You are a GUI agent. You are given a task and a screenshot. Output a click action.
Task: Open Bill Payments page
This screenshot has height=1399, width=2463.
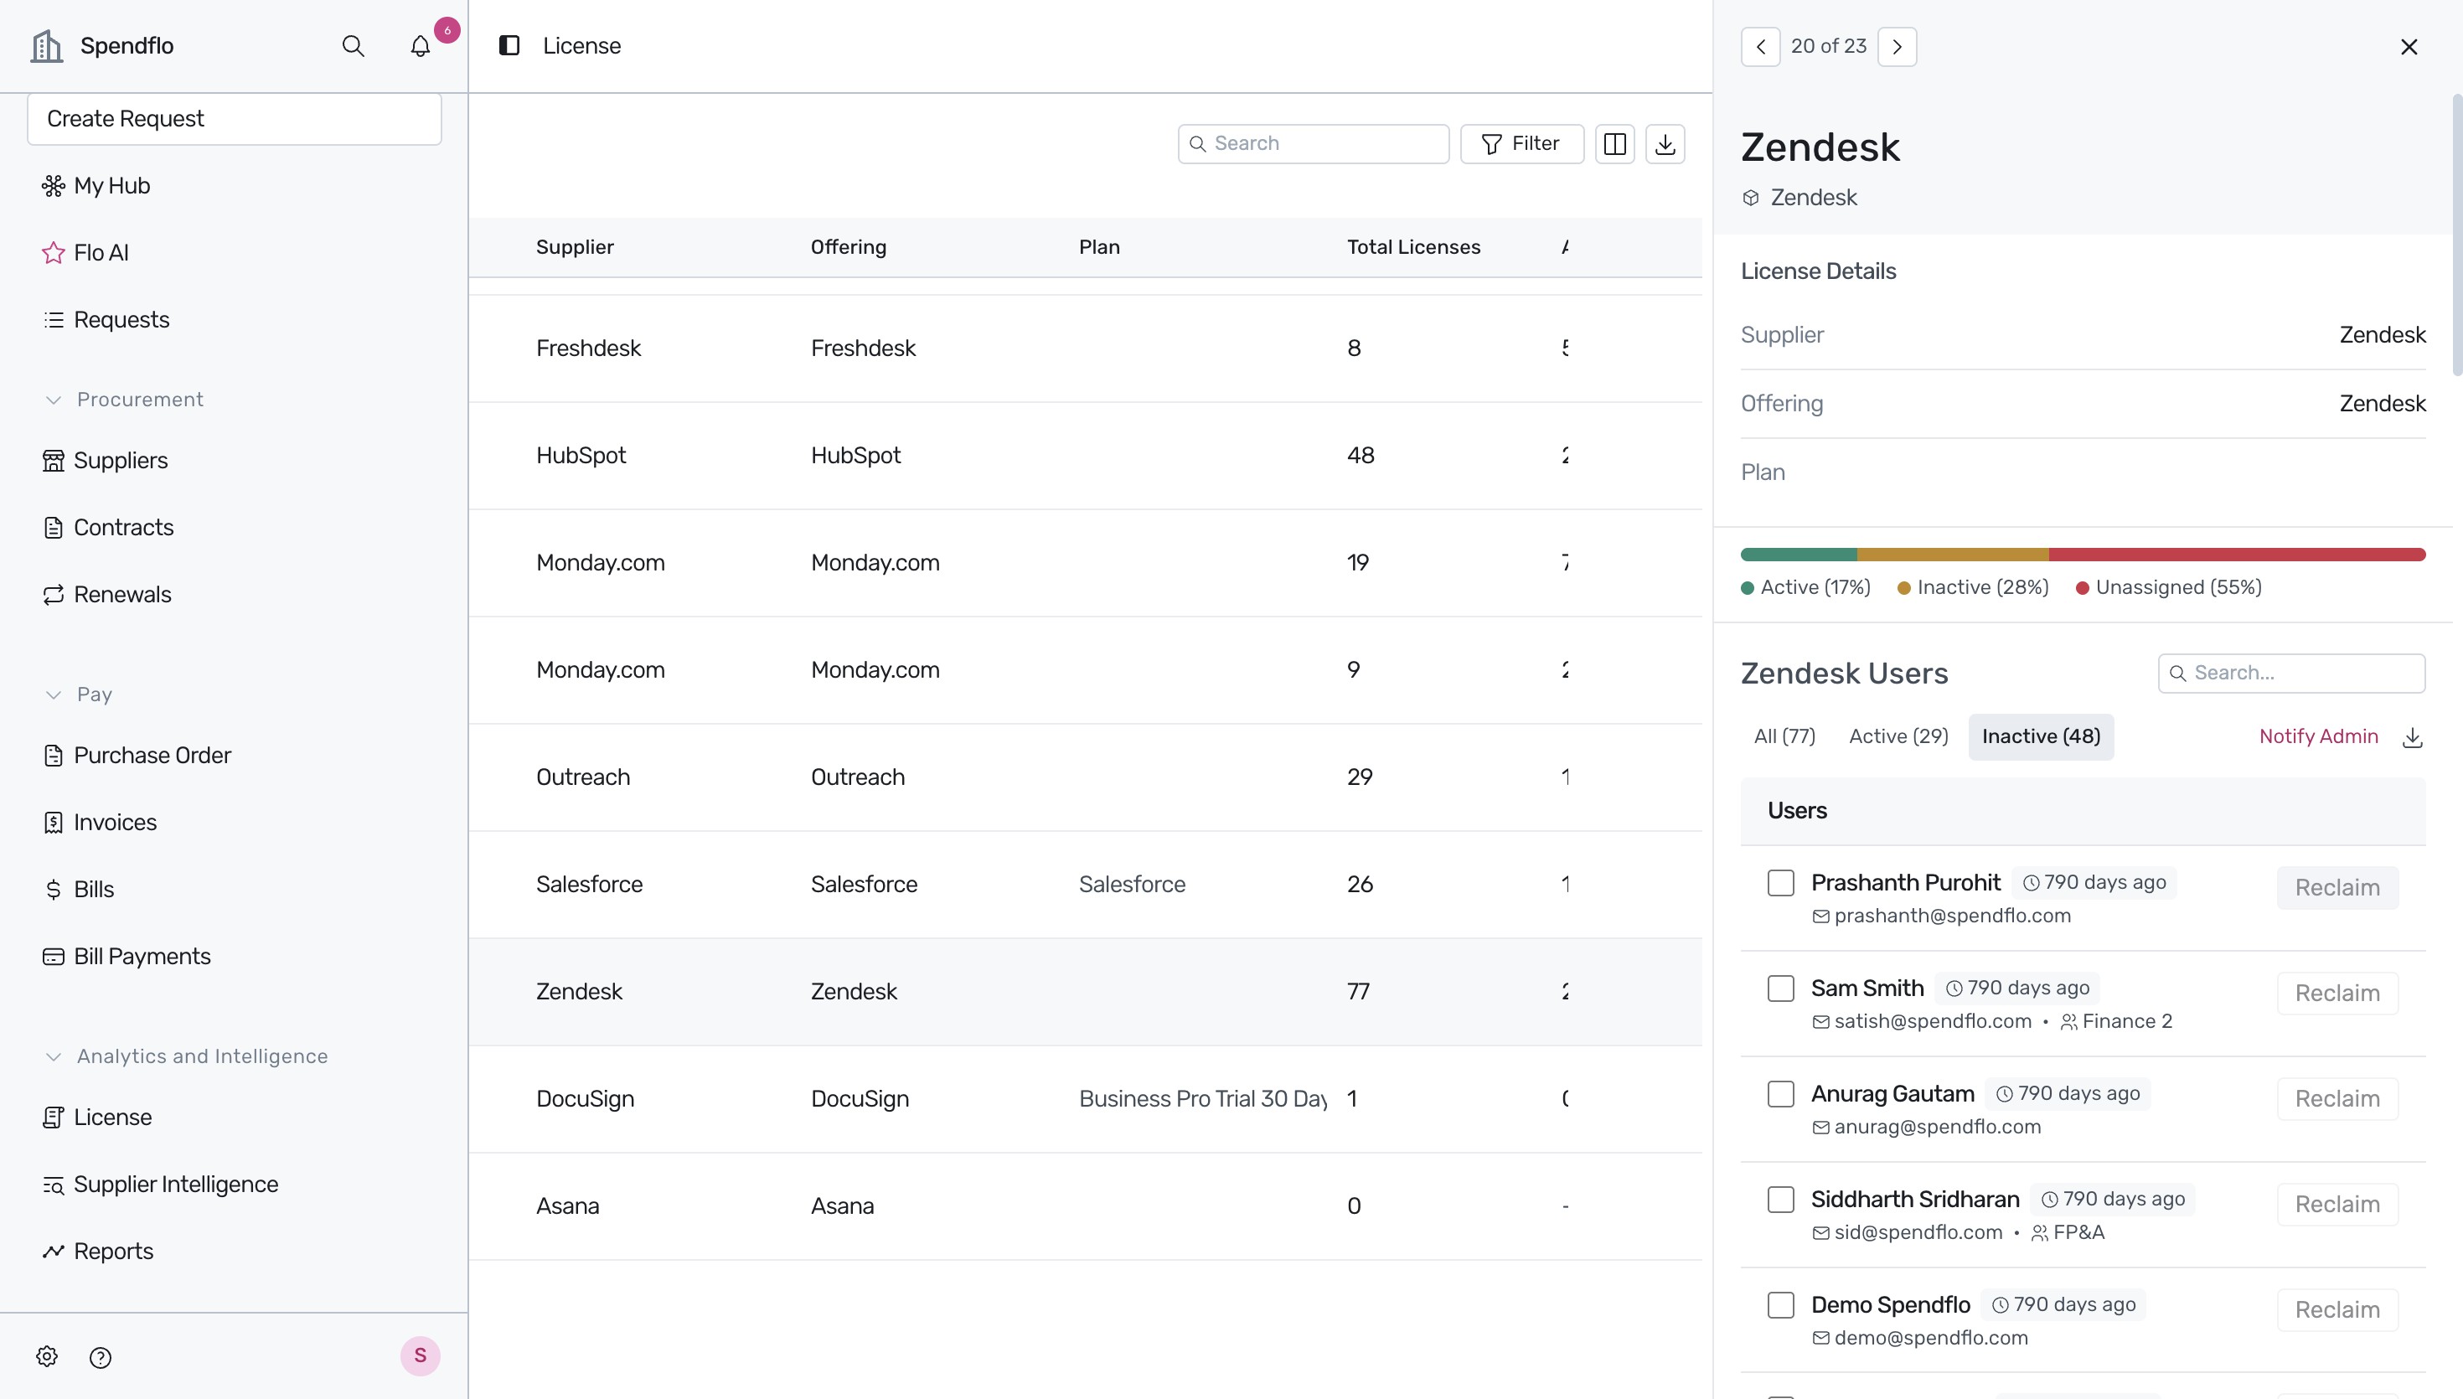pyautogui.click(x=126, y=957)
